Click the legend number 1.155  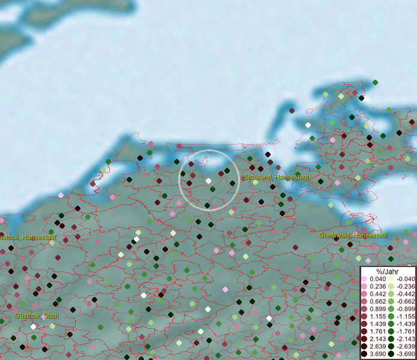click(x=377, y=316)
